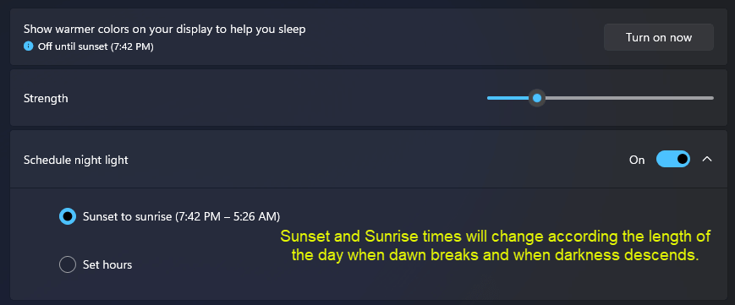Click the Schedule night light heading
This screenshot has width=735, height=305.
76,160
